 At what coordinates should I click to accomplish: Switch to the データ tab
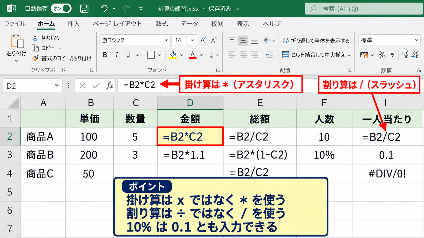189,24
